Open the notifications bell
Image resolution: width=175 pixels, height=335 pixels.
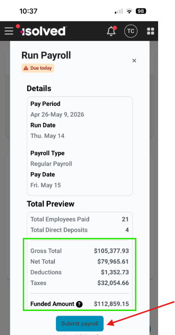pyautogui.click(x=111, y=31)
